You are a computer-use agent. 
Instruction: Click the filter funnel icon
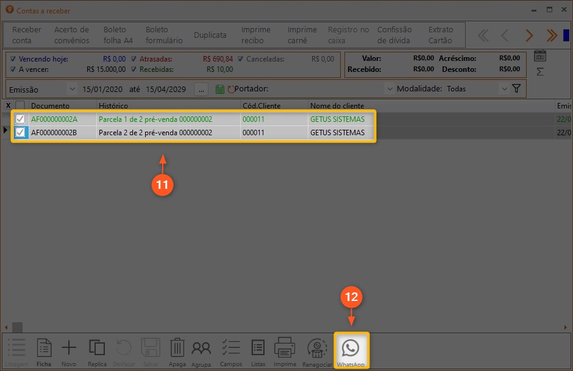(516, 89)
